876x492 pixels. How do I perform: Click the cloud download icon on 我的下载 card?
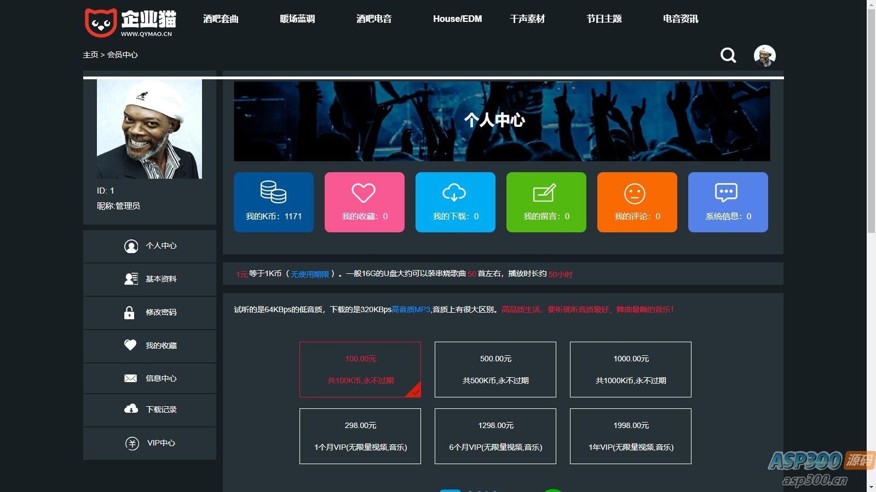(455, 192)
